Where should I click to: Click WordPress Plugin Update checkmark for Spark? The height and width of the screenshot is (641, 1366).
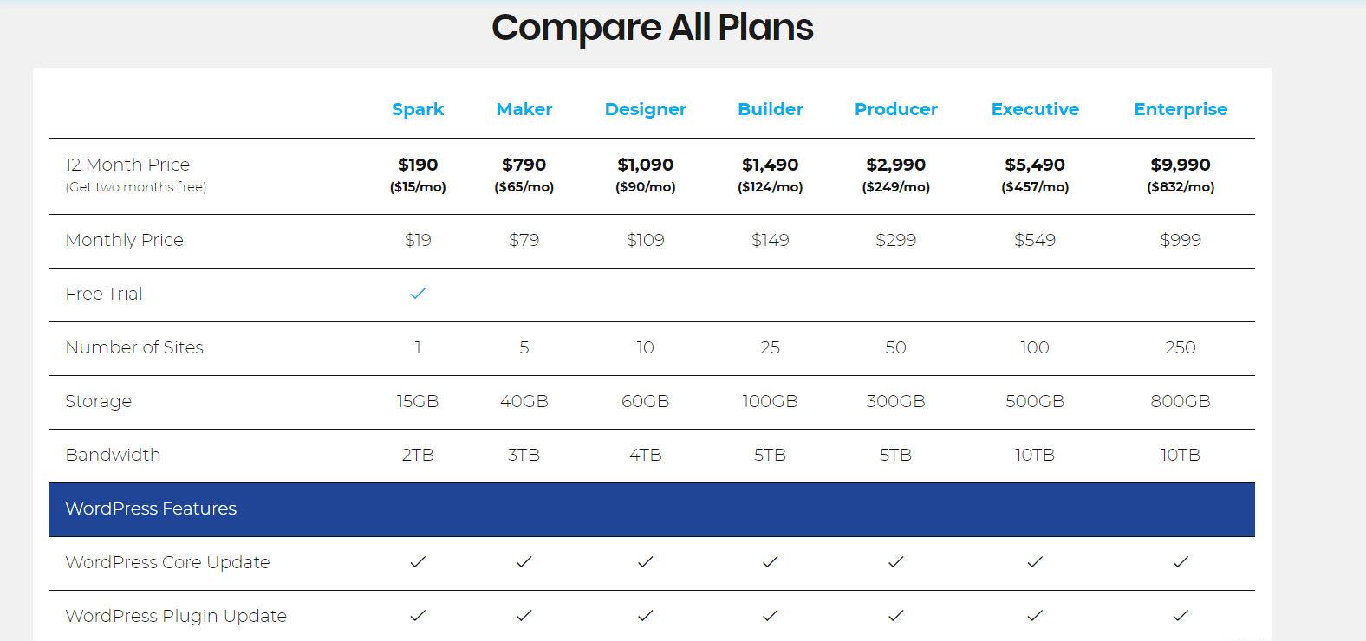[x=418, y=616]
